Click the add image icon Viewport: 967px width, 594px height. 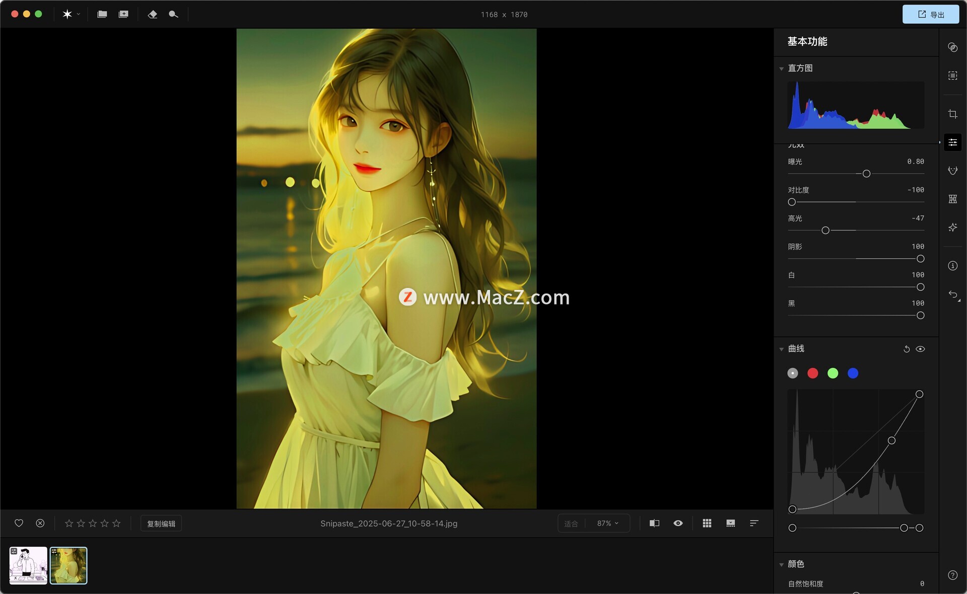coord(123,14)
